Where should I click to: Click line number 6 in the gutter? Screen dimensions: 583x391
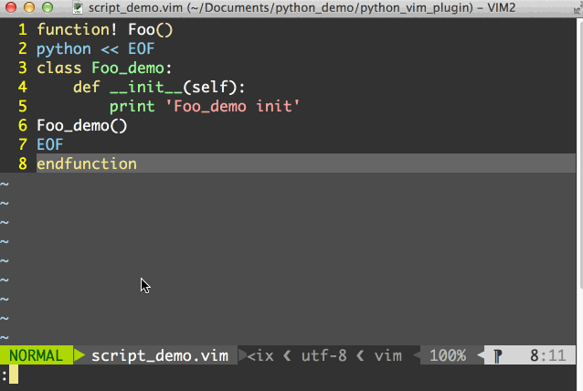(x=23, y=125)
